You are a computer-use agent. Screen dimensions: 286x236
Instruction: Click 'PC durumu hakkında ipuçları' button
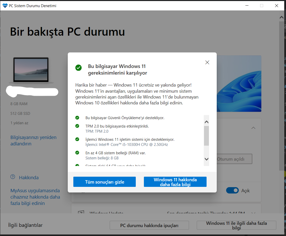coord(149,225)
